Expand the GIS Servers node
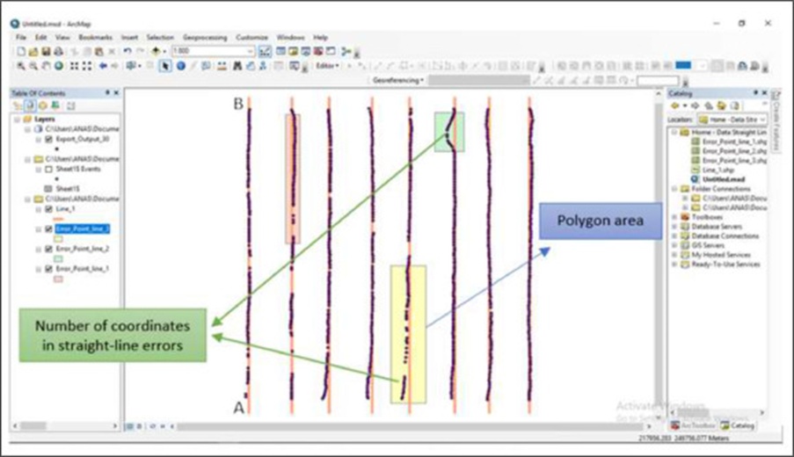The width and height of the screenshot is (794, 457). click(x=674, y=245)
